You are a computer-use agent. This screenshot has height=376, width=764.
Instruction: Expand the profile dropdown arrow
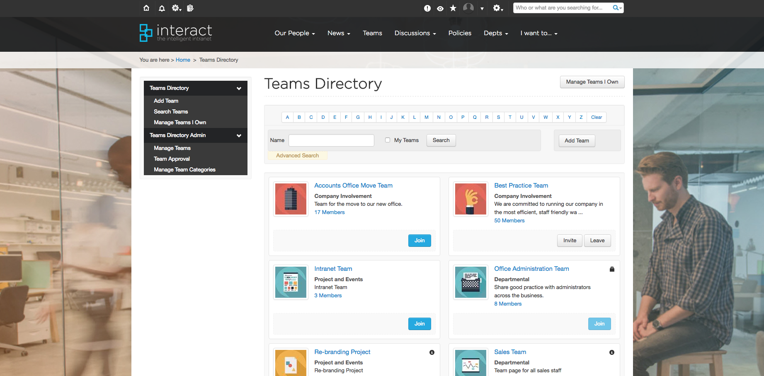pos(482,8)
